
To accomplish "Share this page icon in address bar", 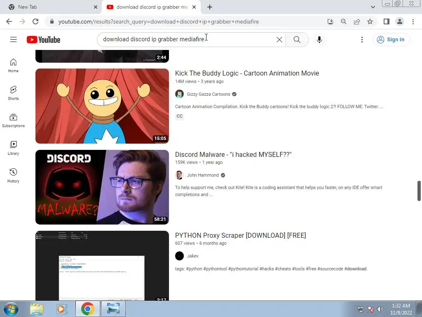I will pyautogui.click(x=357, y=21).
